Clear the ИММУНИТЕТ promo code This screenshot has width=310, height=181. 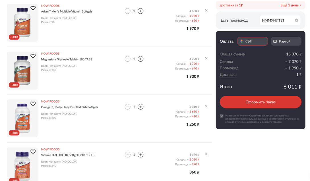tap(296, 20)
